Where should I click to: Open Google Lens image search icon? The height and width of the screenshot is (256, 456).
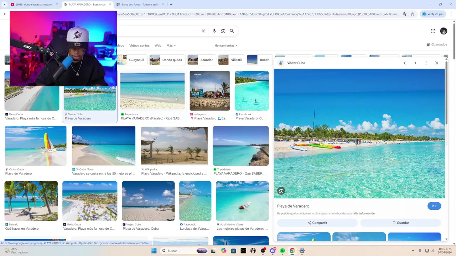[x=223, y=31]
